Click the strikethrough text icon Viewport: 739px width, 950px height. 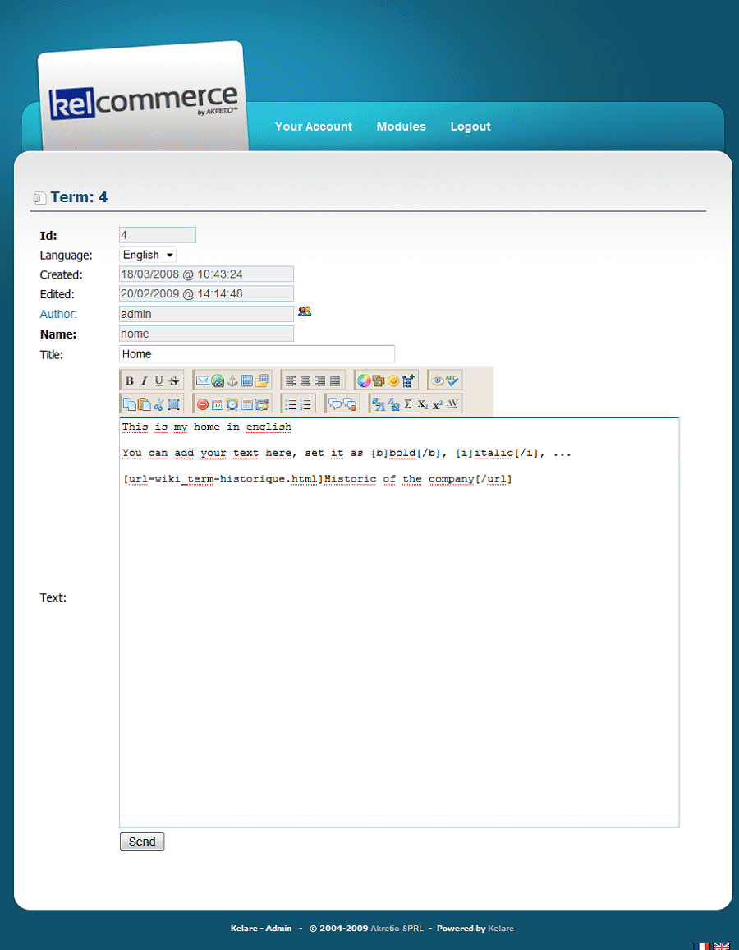[x=173, y=380]
